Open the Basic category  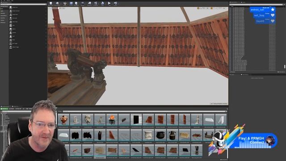pyautogui.click(x=4, y=9)
